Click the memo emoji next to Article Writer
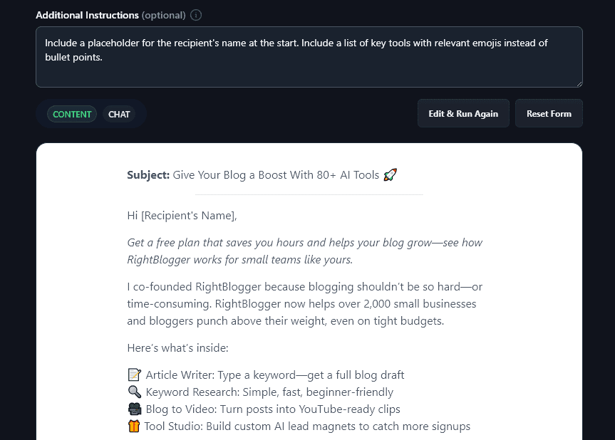The width and height of the screenshot is (615, 440). 135,374
